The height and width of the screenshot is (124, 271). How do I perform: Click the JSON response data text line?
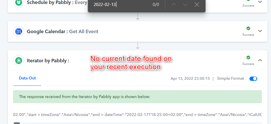[137, 115]
